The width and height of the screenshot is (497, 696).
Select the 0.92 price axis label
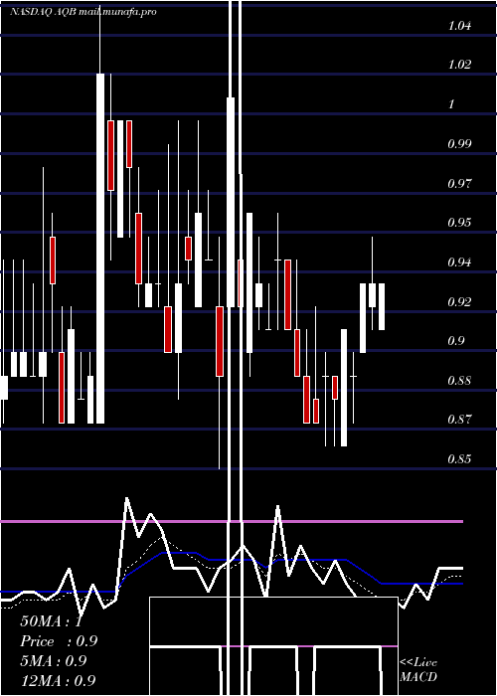459,302
